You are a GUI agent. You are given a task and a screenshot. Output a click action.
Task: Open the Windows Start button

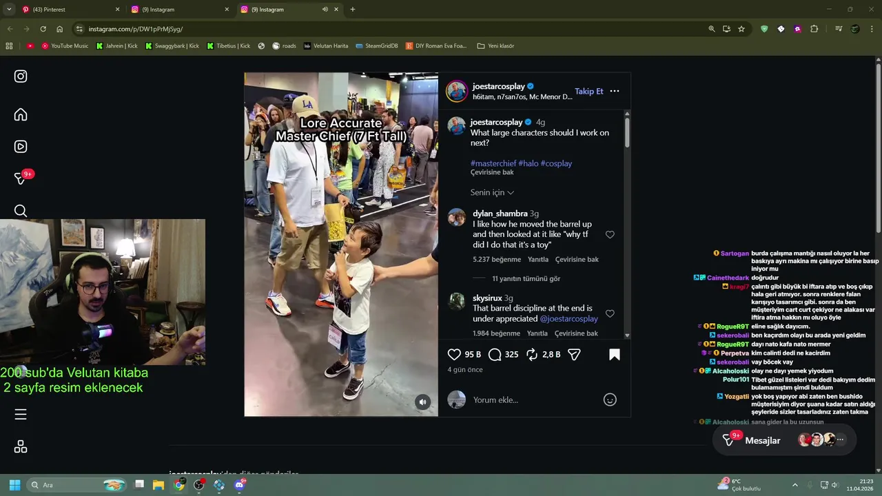14,485
